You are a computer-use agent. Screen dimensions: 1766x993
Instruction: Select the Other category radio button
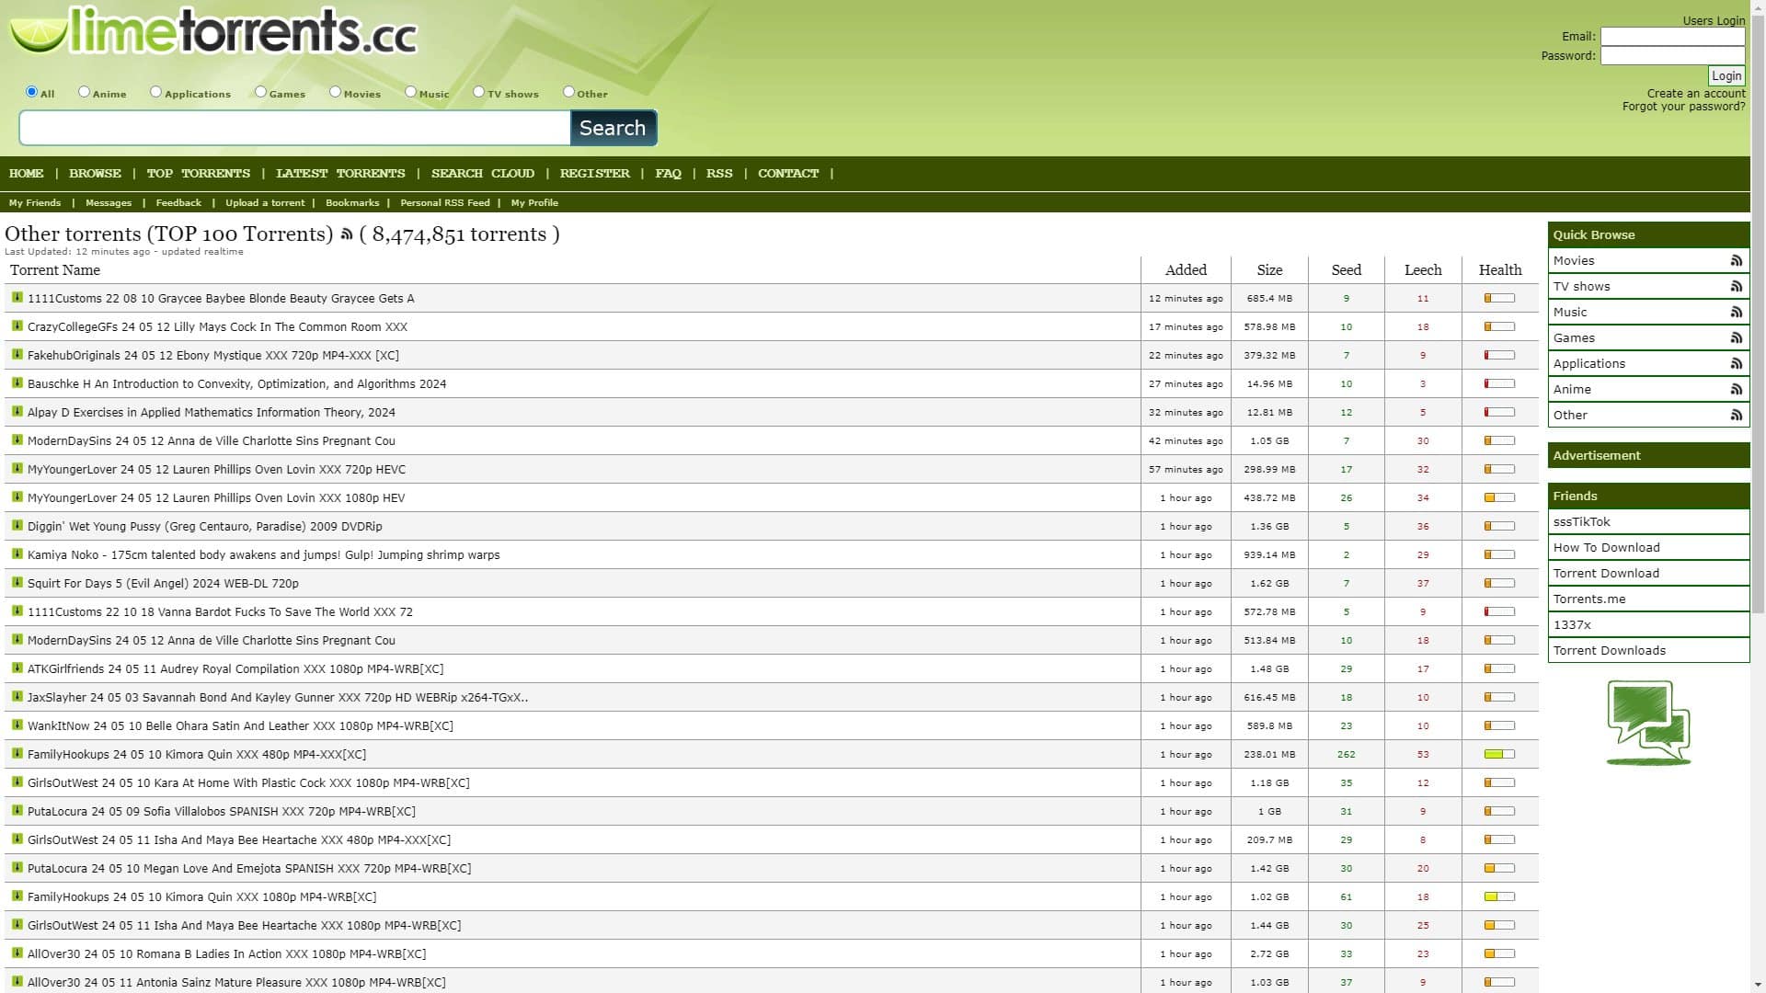tap(568, 92)
